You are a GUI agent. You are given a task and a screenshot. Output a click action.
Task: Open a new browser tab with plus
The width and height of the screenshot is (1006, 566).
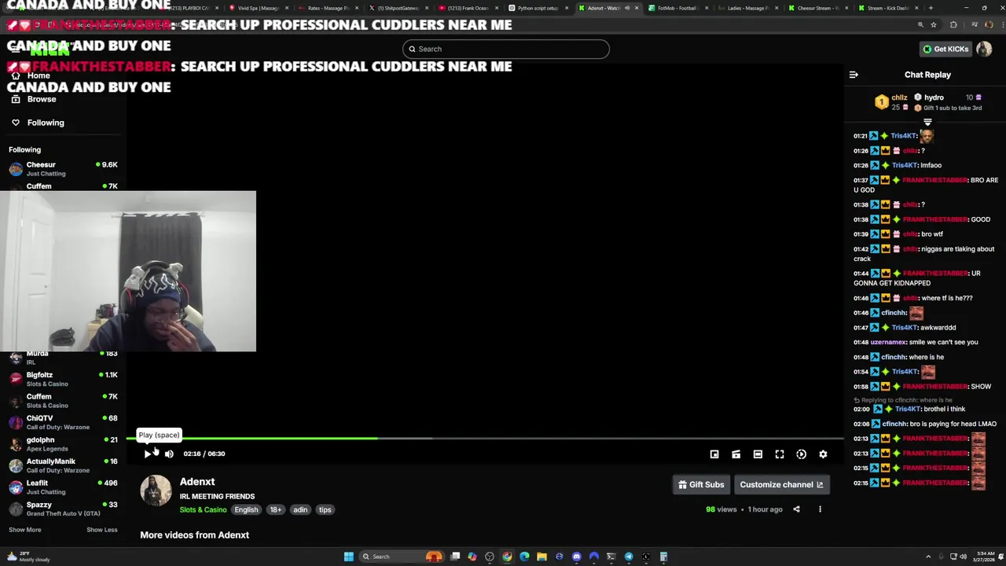tap(931, 8)
